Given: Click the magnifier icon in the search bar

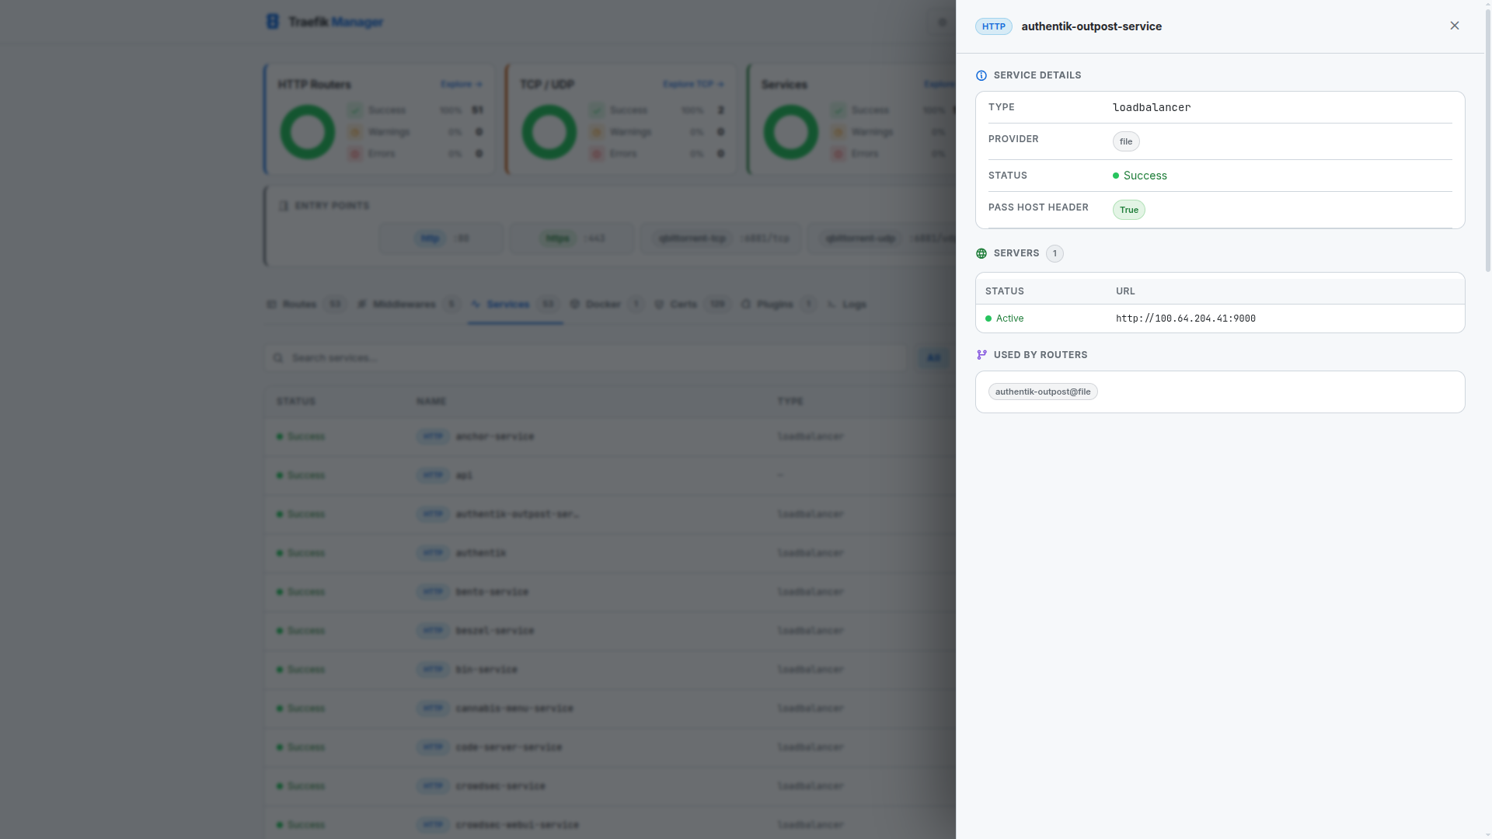Looking at the screenshot, I should click(x=278, y=357).
